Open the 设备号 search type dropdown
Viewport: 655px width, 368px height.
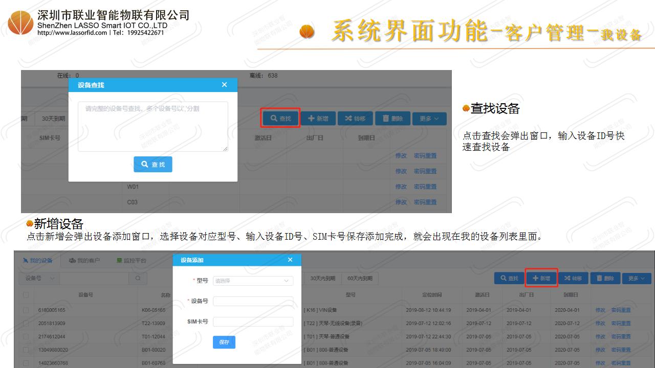click(39, 278)
